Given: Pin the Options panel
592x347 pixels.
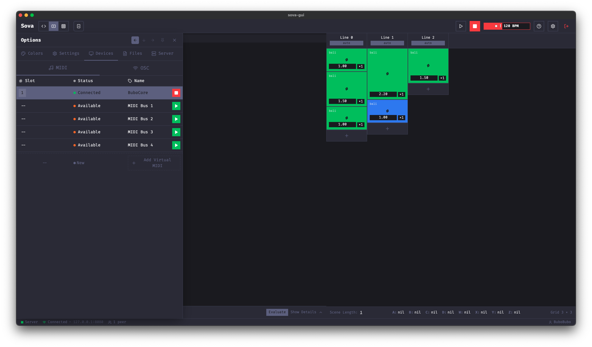Looking at the screenshot, I should (x=163, y=40).
